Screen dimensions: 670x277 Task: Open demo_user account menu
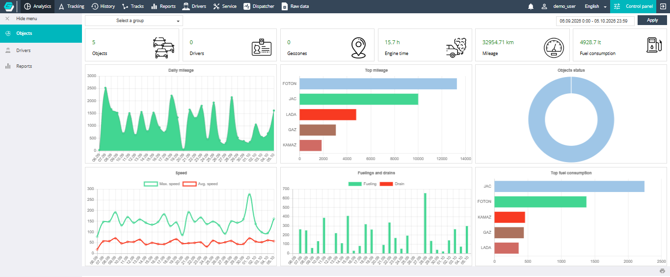564,6
